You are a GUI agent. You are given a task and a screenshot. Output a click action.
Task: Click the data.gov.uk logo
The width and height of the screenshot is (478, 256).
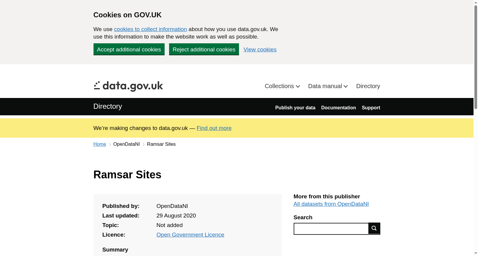[x=128, y=86]
